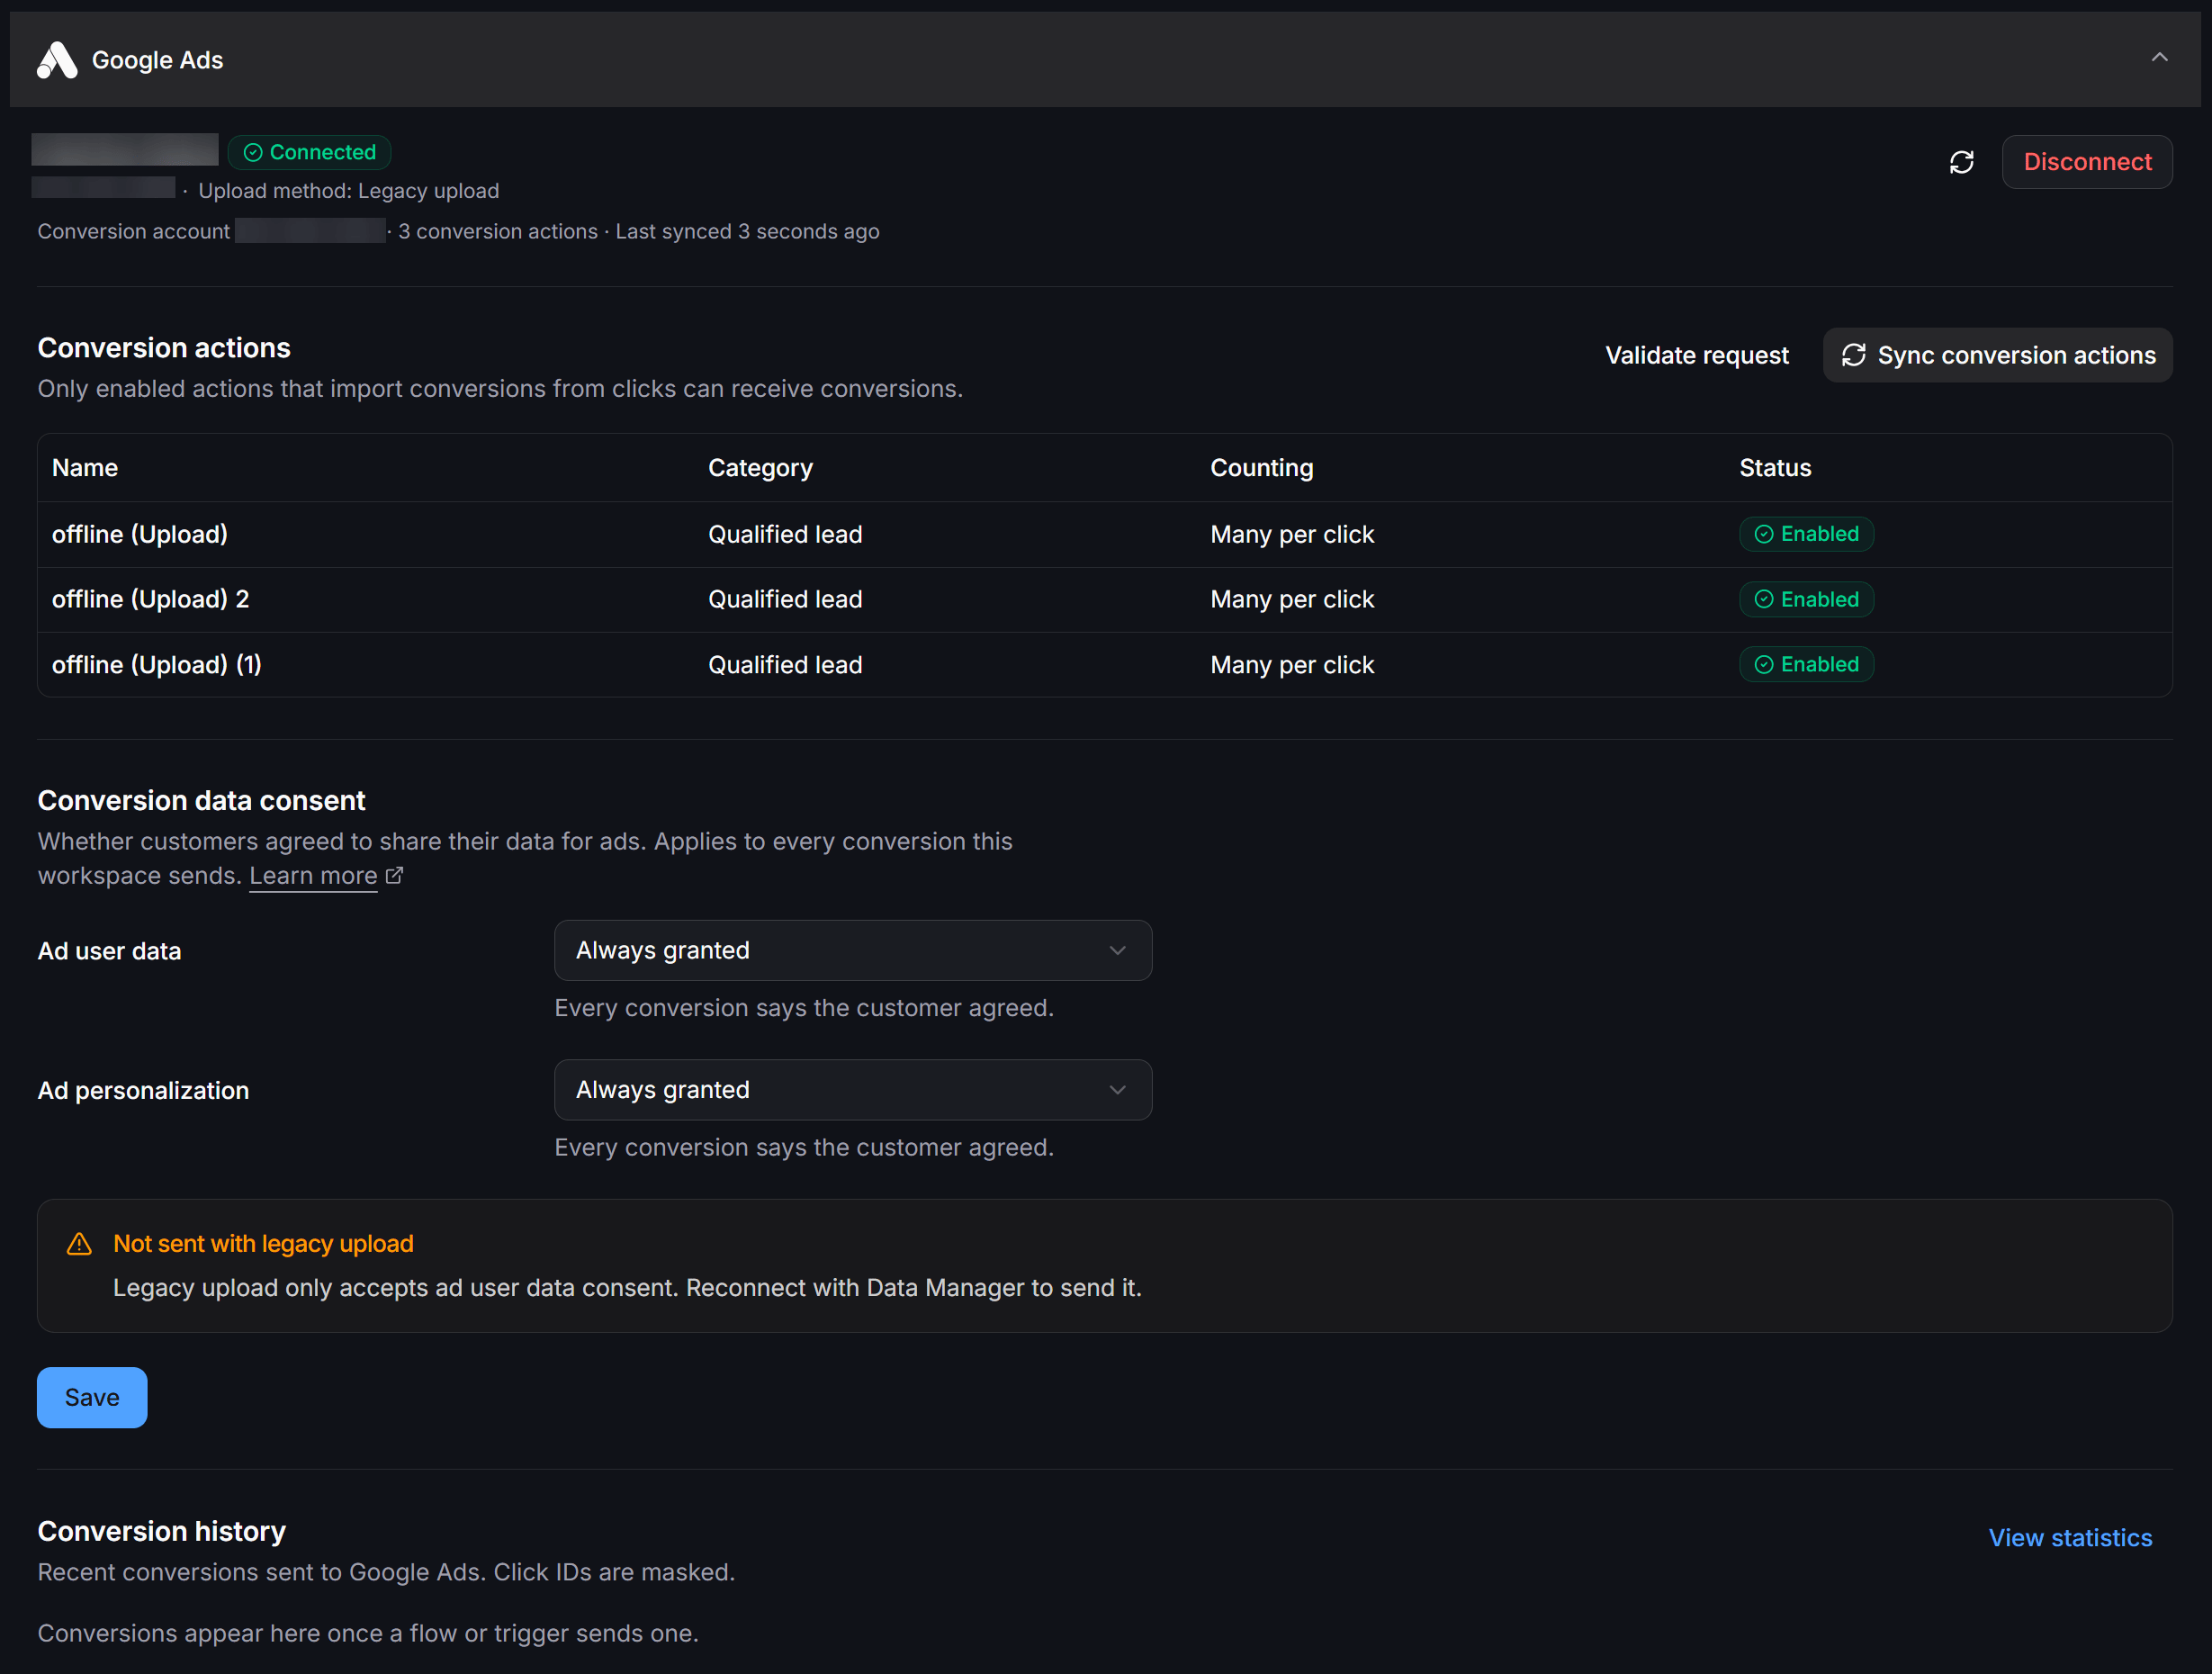Click Many per click in offline (Upload) (1) row
The width and height of the screenshot is (2212, 1674).
tap(1292, 664)
